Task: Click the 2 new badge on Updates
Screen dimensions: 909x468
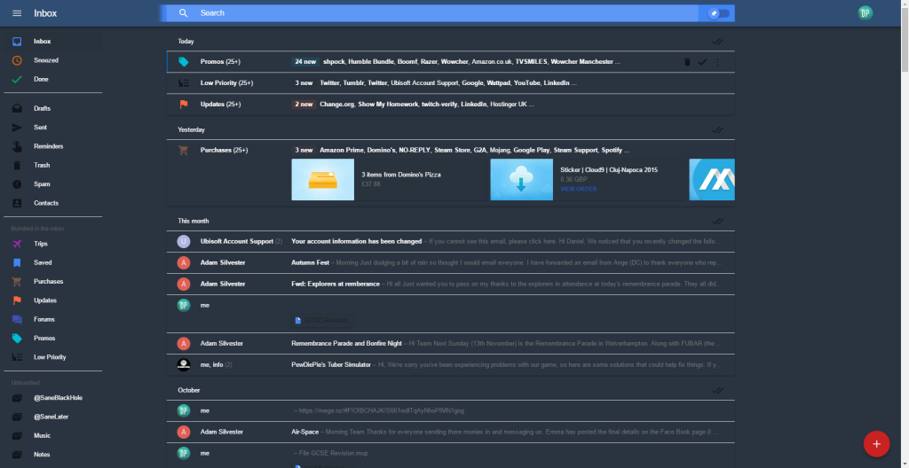Action: pyautogui.click(x=304, y=105)
